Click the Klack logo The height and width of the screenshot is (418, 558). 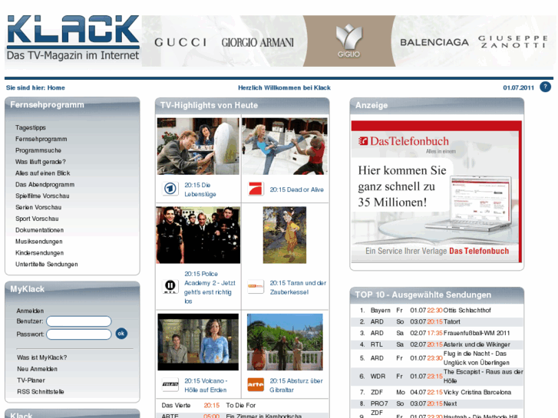[73, 38]
